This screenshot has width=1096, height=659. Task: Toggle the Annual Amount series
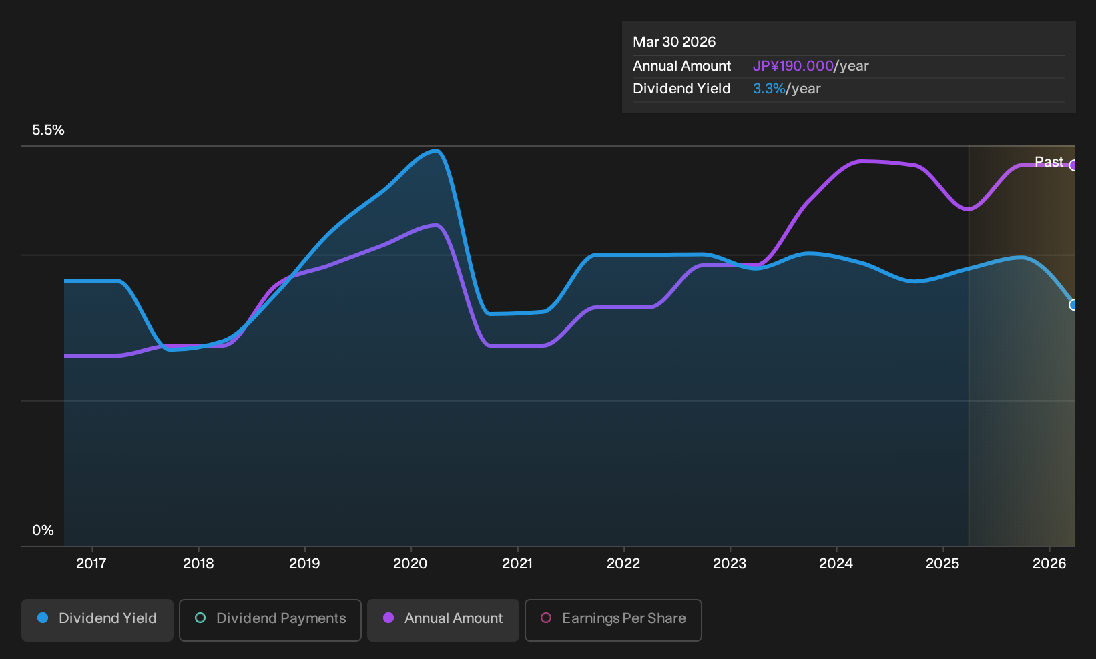pos(443,620)
